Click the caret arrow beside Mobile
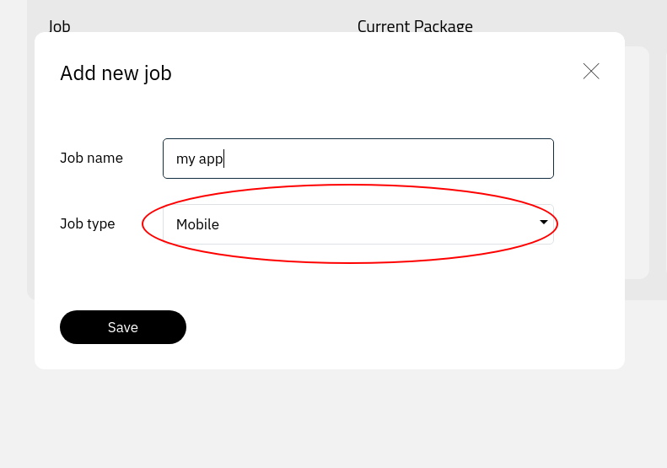This screenshot has height=468, width=667. click(544, 223)
